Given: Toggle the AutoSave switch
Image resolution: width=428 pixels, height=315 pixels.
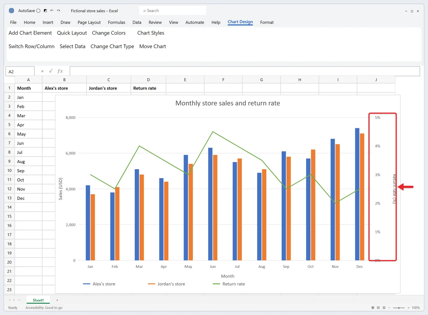Looking at the screenshot, I should pyautogui.click(x=38, y=11).
